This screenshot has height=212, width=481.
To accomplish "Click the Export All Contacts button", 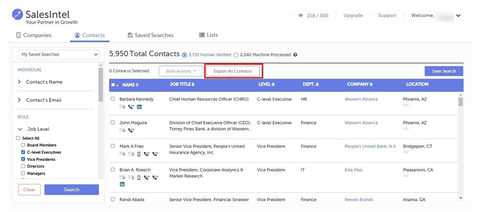I will click(233, 71).
